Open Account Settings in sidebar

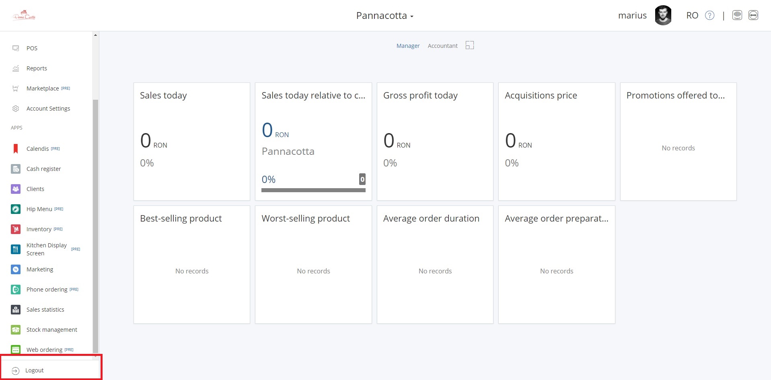tap(48, 109)
